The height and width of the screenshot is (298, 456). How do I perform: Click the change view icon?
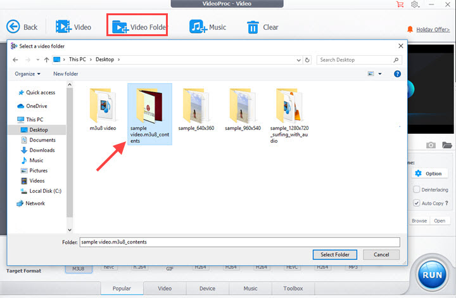[370, 74]
